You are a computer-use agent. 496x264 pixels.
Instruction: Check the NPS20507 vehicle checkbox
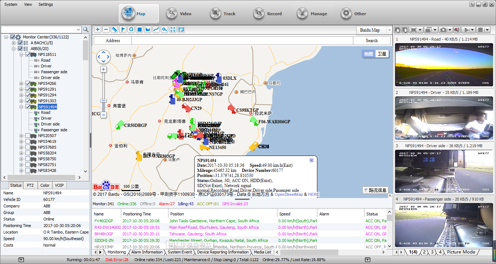click(x=28, y=136)
